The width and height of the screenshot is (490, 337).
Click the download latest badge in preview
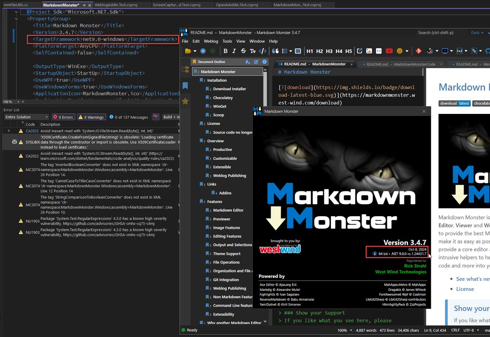point(454,103)
